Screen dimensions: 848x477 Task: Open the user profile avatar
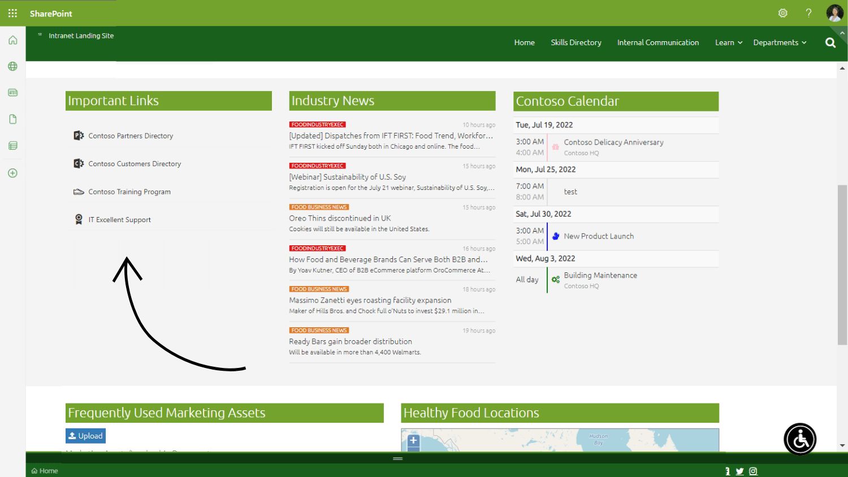click(x=835, y=13)
